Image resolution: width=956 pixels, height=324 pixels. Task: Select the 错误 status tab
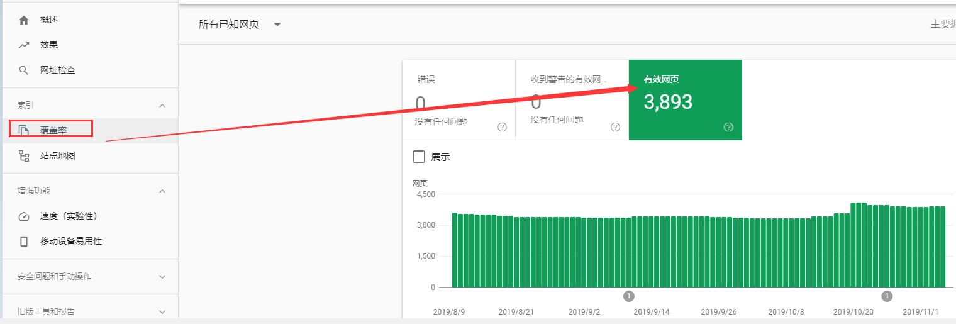[459, 99]
